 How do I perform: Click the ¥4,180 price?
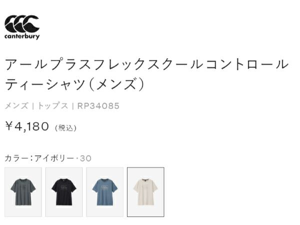tap(26, 126)
